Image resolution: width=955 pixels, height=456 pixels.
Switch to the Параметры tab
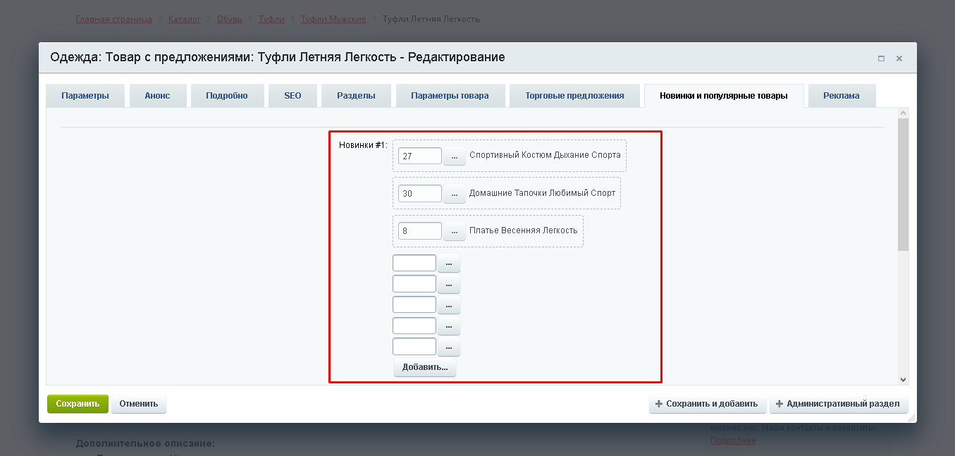(x=85, y=96)
